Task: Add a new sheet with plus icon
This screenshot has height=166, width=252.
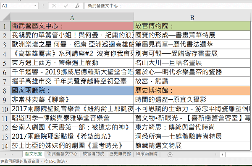Action: coord(170,154)
